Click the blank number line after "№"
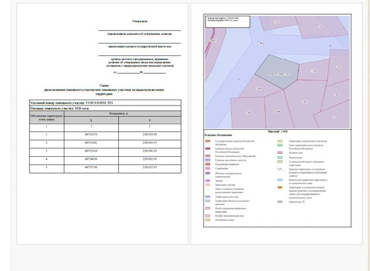The height and width of the screenshot is (271, 370). coord(155,73)
